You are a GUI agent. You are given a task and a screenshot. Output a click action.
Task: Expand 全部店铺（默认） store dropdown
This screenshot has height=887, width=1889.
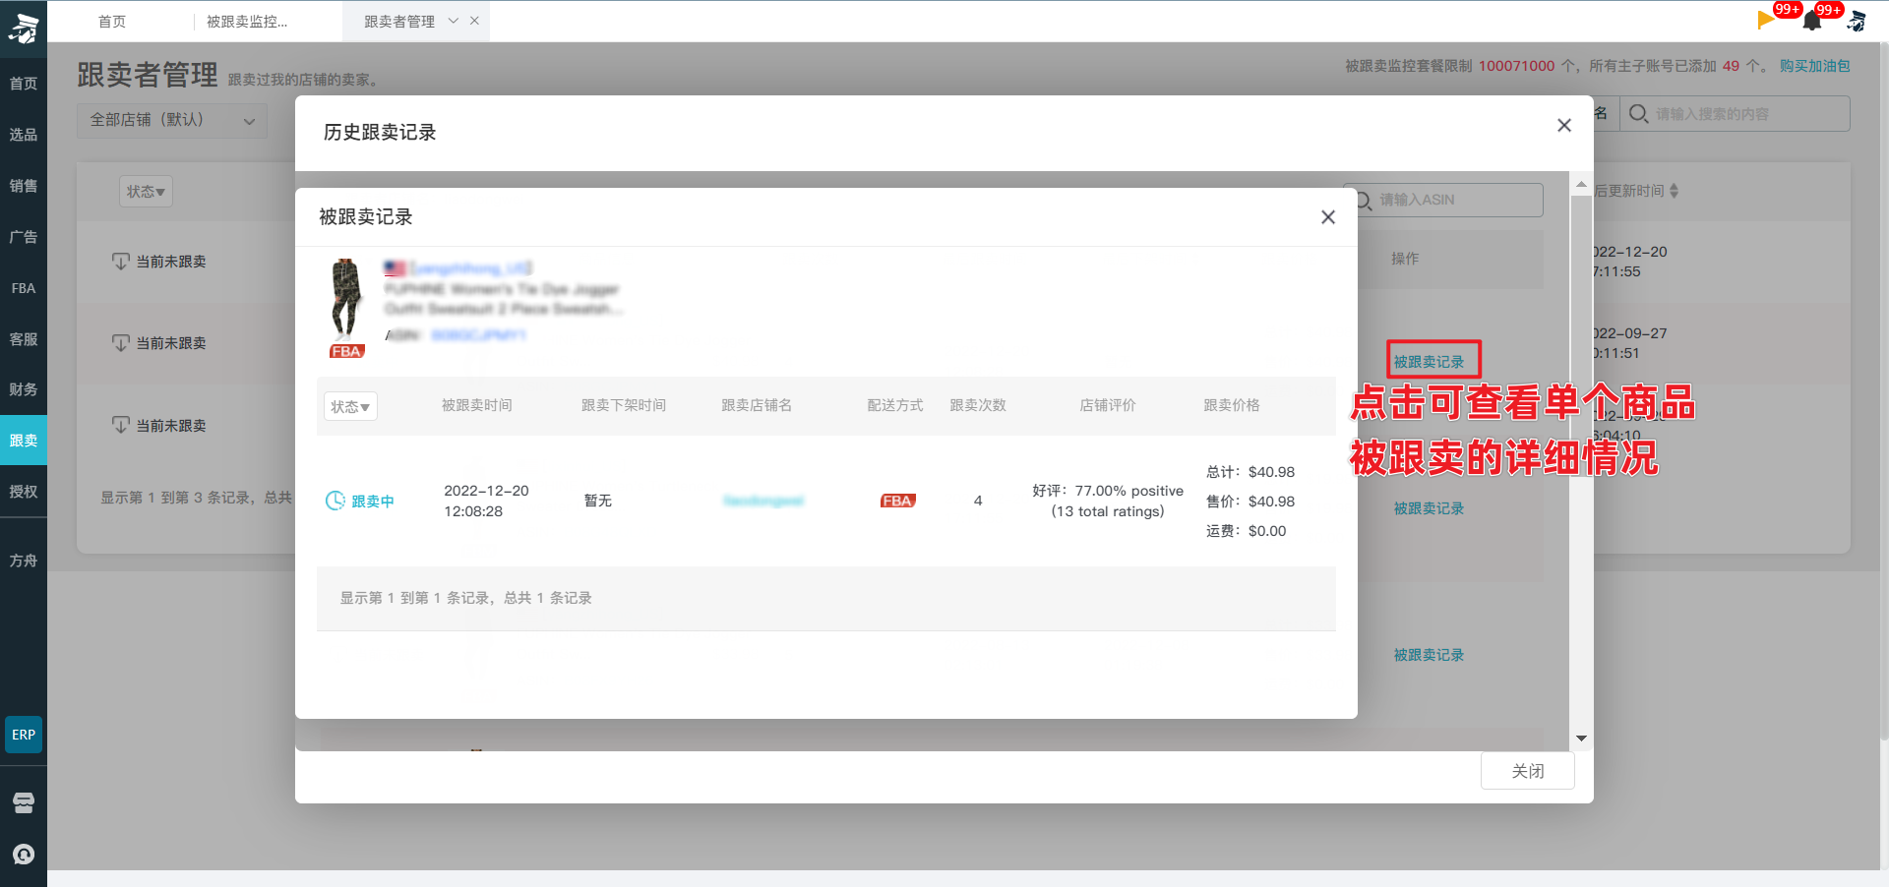[x=172, y=120]
